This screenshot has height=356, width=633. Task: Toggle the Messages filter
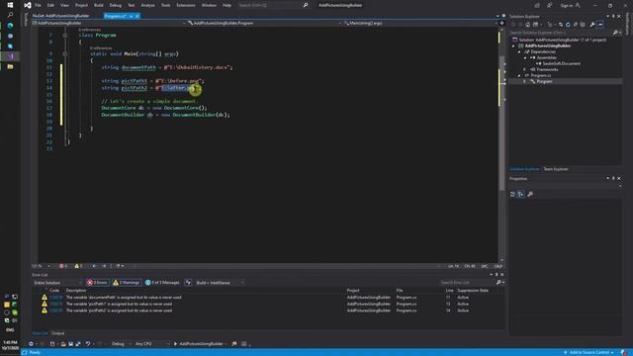[162, 283]
